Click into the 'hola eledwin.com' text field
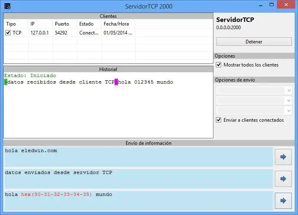This screenshot has height=215, width=298. (x=139, y=157)
